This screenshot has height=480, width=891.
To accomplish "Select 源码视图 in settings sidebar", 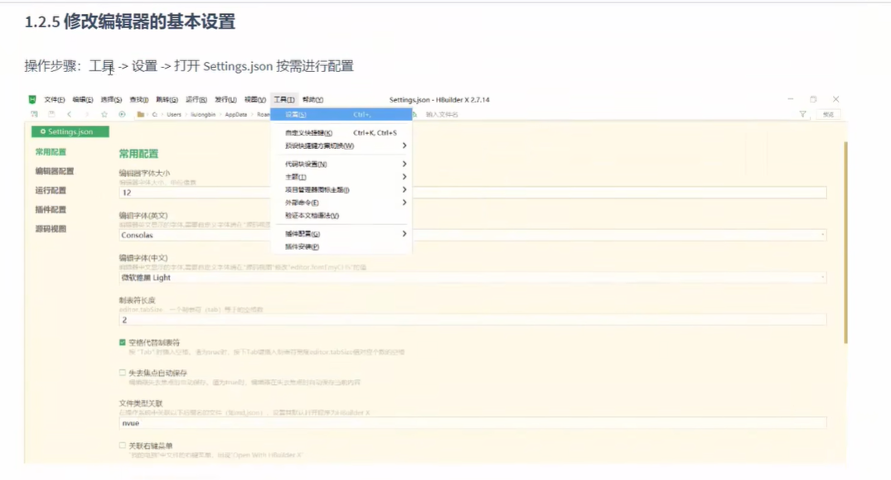I will click(51, 229).
